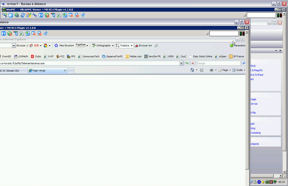Select full desktop icon in inner VNC toolbar
Image resolution: width=288 pixels, height=186 pixels.
tap(40, 34)
